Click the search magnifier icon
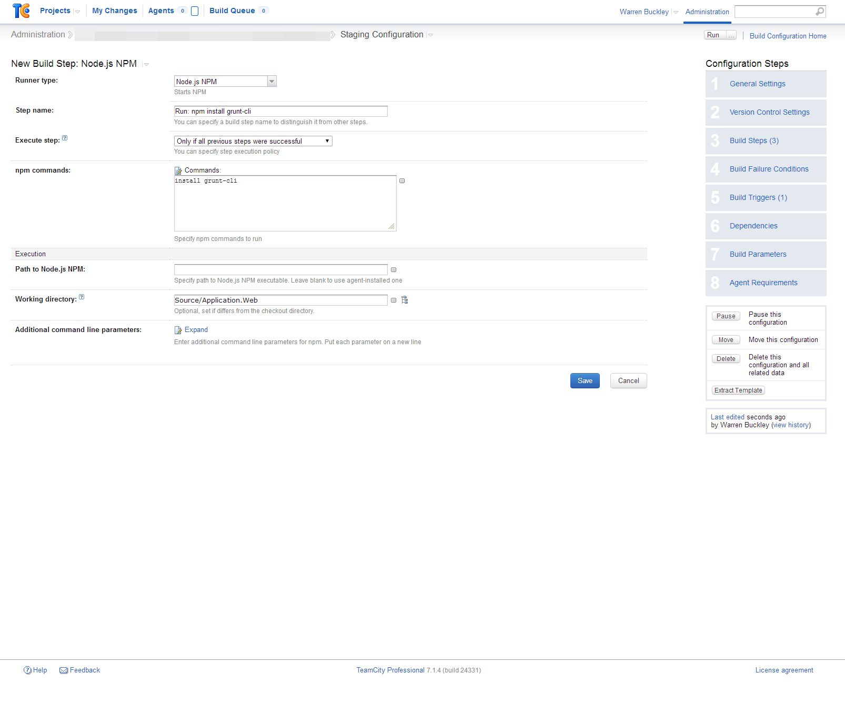 [x=819, y=11]
